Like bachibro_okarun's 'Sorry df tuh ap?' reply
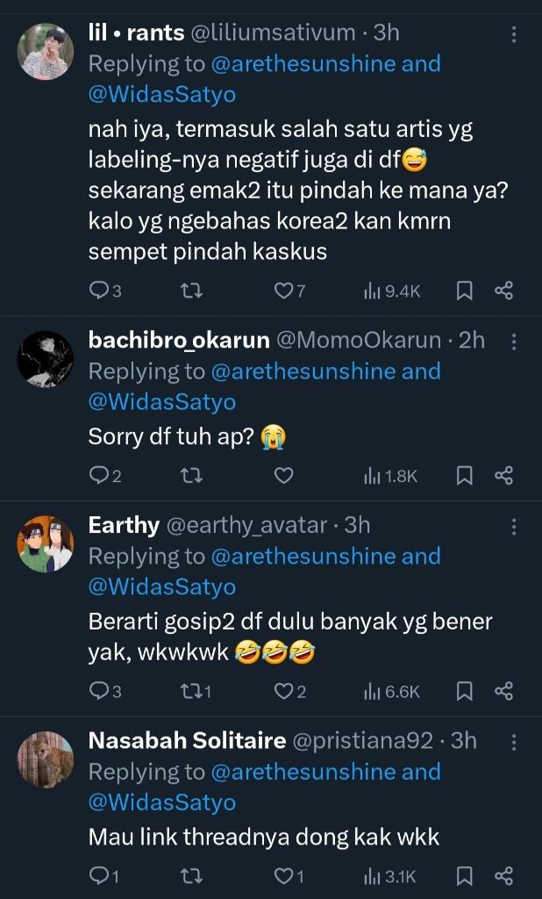Viewport: 542px width, 899px height. pyautogui.click(x=283, y=474)
